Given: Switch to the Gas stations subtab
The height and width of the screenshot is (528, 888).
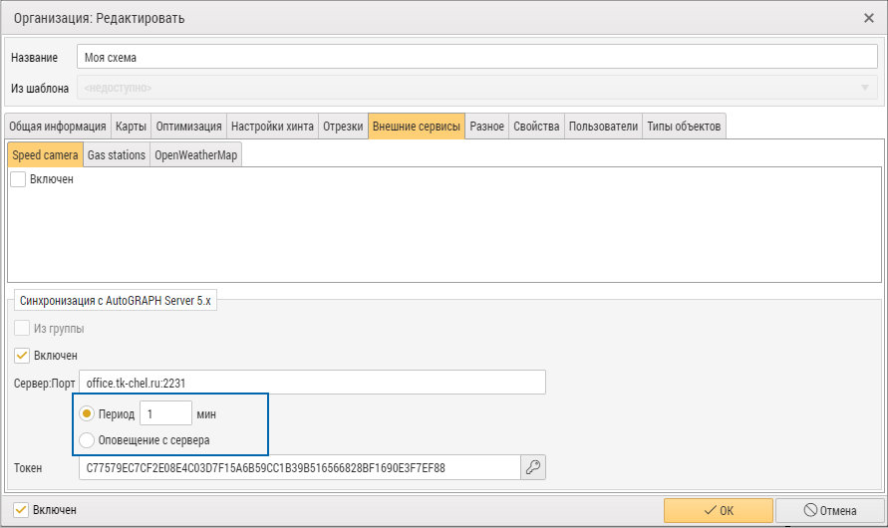Looking at the screenshot, I should [x=117, y=155].
